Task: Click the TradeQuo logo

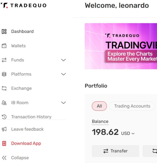Action: (x=23, y=5)
